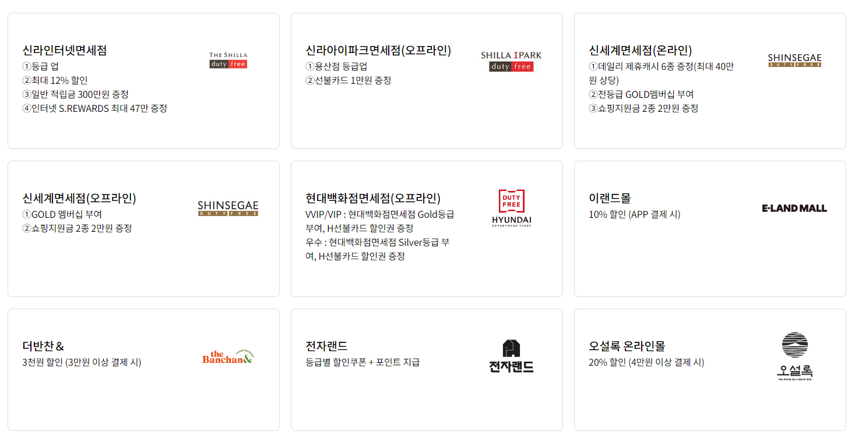
Task: Click the 전자랜드 house logo
Action: point(511,356)
